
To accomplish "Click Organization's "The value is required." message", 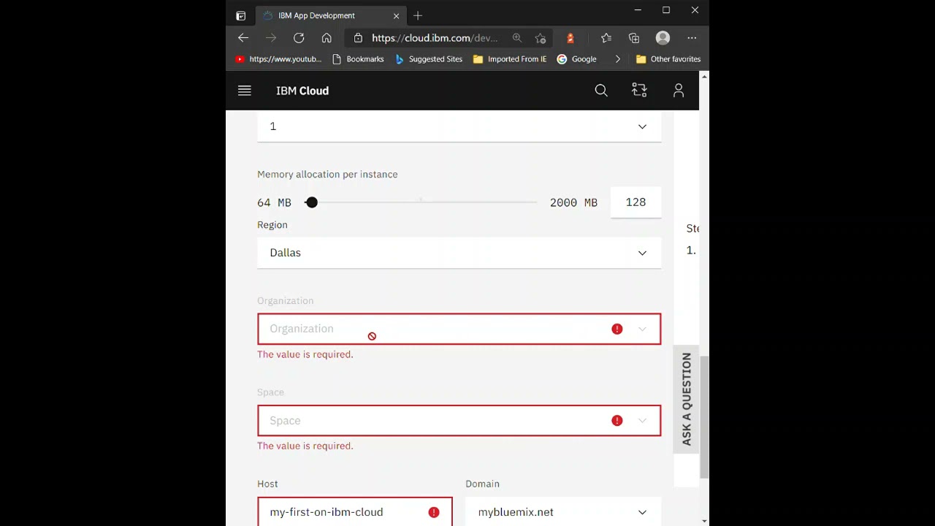I will point(305,354).
